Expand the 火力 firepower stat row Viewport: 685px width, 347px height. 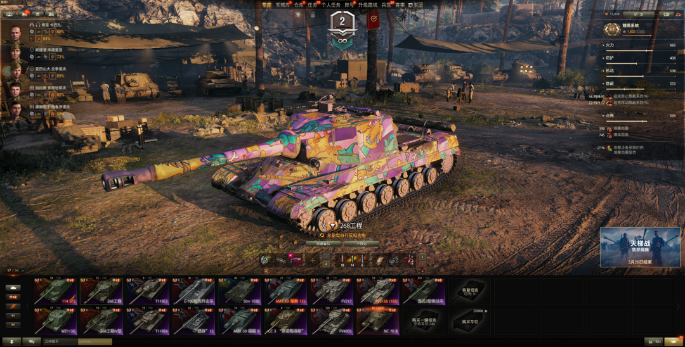(639, 46)
